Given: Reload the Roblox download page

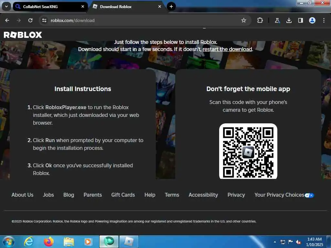Looking at the screenshot, I should 30,20.
